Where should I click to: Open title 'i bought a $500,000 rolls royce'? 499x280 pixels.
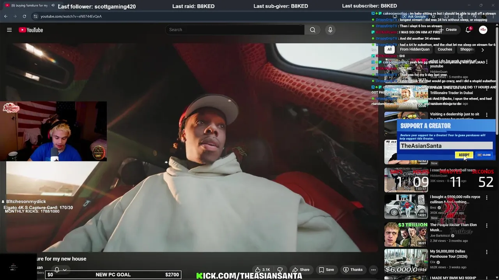455,199
